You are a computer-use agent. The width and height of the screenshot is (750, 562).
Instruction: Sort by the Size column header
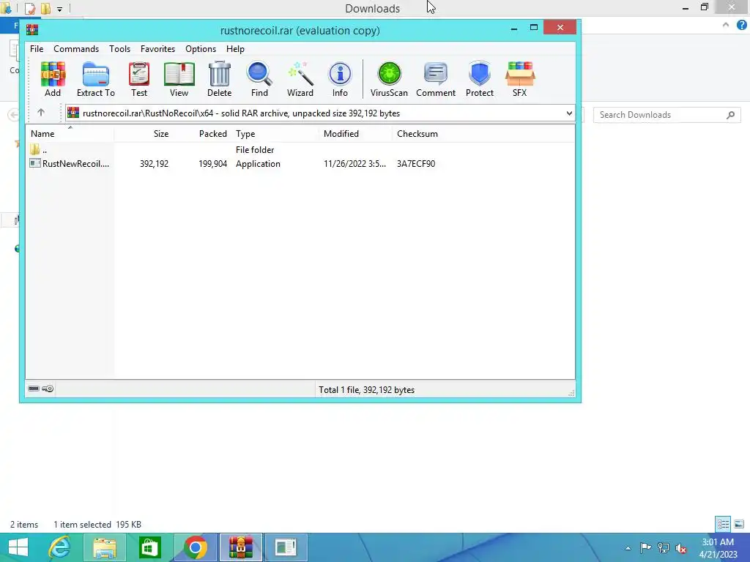point(143,134)
